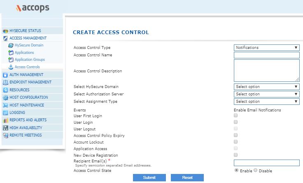The width and height of the screenshot is (303, 183).
Task: Check the Account Lockout notification box
Action: (x=235, y=142)
